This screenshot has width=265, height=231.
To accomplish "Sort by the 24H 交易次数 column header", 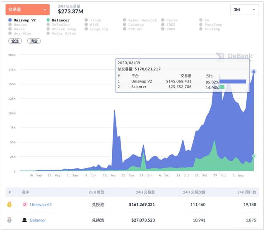I will point(194,192).
